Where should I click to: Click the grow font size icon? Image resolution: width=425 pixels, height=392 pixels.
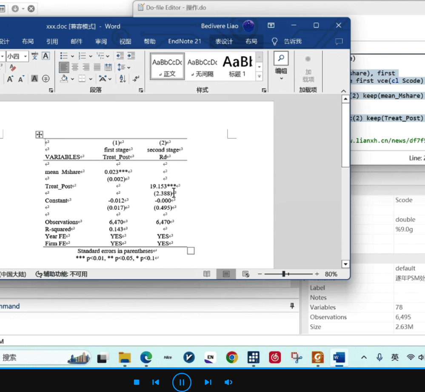tap(10, 79)
